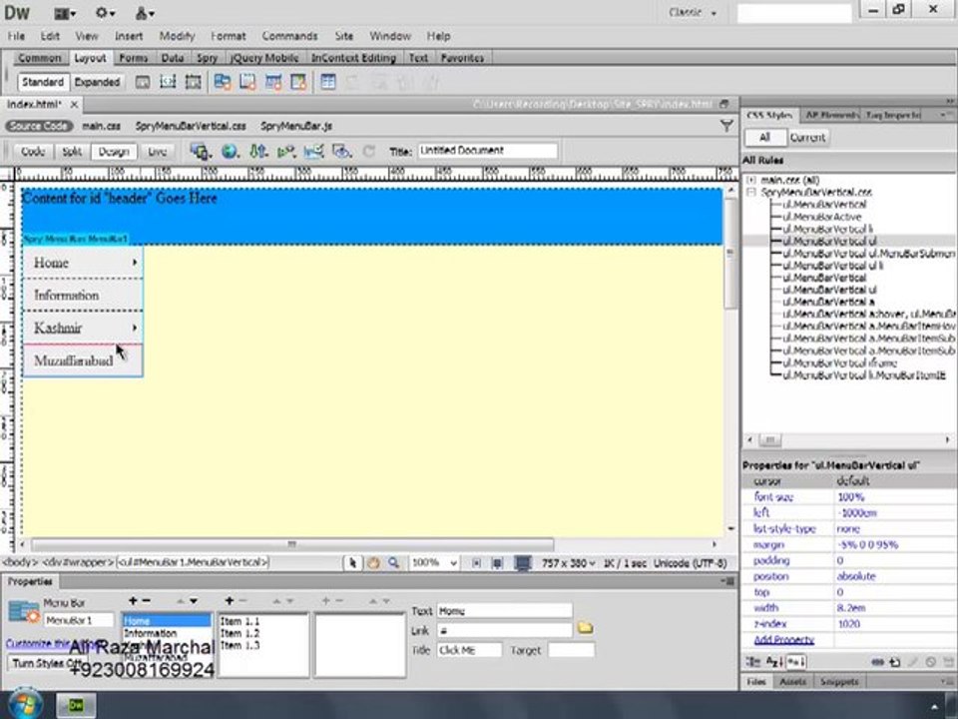Click the New CSS Rule icon
The width and height of the screenshot is (958, 719).
(x=894, y=662)
